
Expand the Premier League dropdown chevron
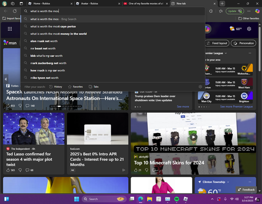click(x=226, y=53)
